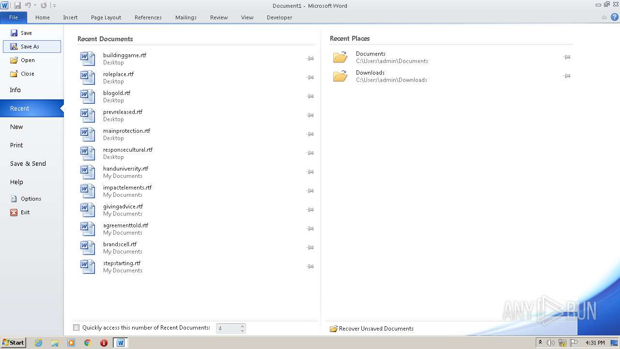Open Opera from the taskbar
This screenshot has width=620, height=349.
point(104,343)
